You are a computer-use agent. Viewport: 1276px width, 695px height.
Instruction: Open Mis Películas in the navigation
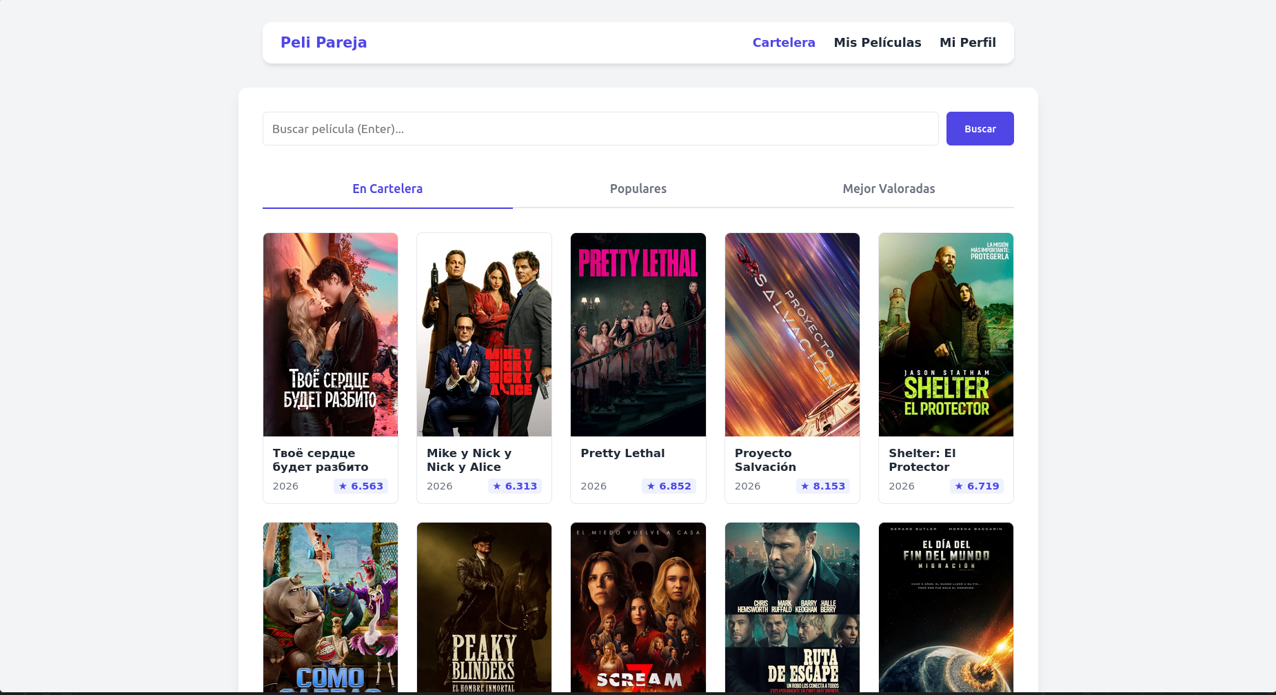878,43
